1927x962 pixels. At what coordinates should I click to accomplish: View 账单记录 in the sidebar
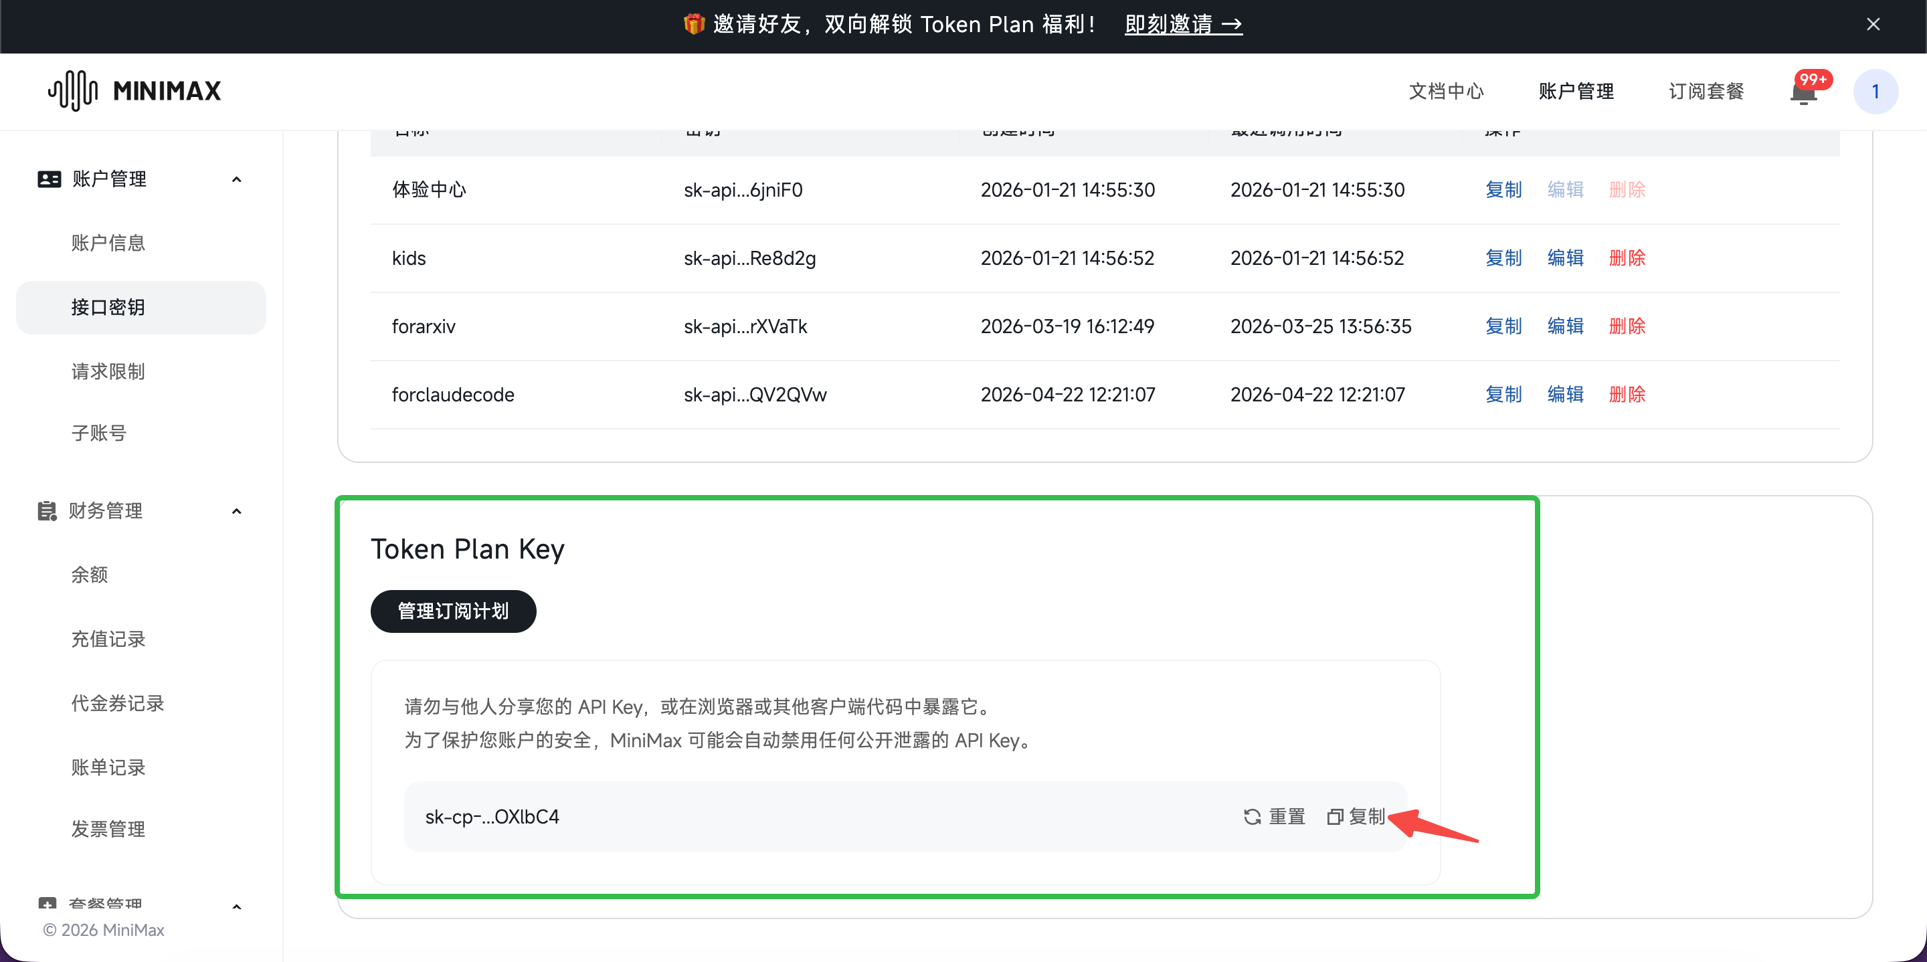point(108,768)
